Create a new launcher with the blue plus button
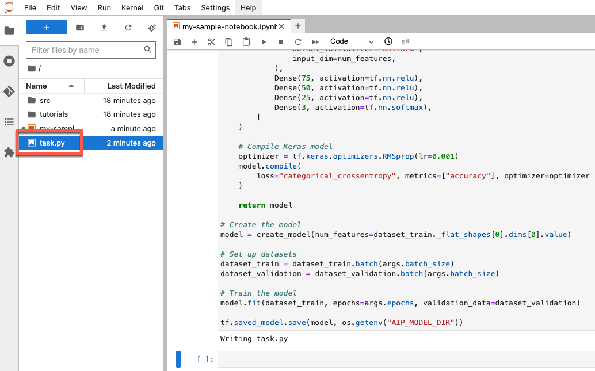The image size is (595, 371). point(46,27)
